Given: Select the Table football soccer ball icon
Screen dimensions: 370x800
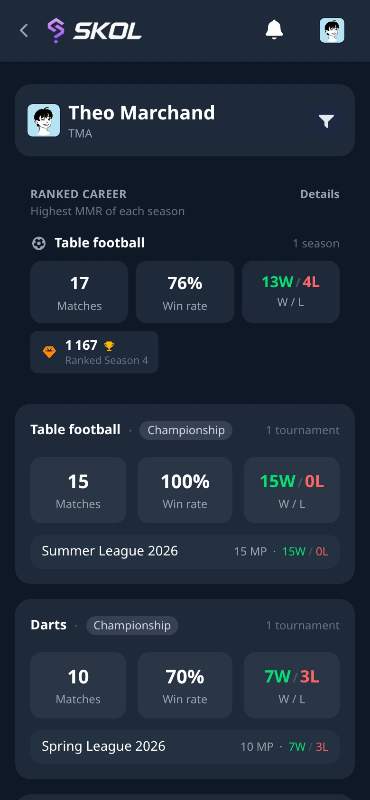Looking at the screenshot, I should pyautogui.click(x=39, y=244).
